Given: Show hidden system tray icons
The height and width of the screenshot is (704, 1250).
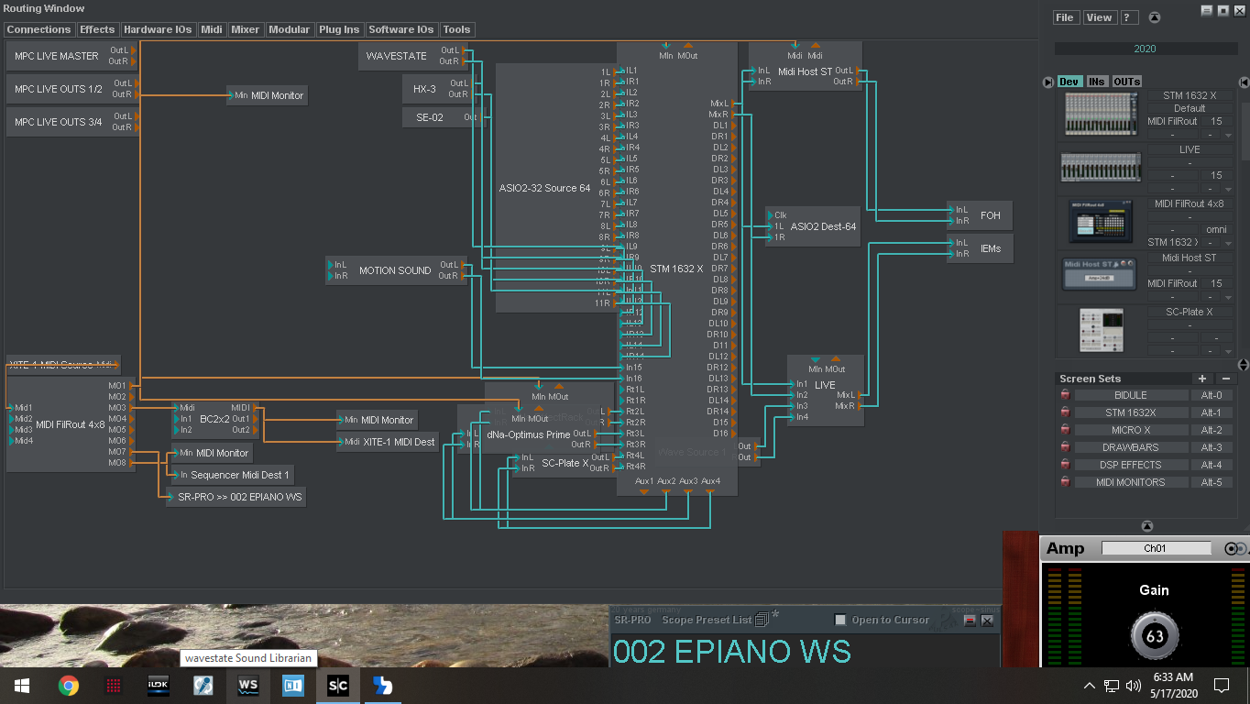Looking at the screenshot, I should pyautogui.click(x=1089, y=686).
